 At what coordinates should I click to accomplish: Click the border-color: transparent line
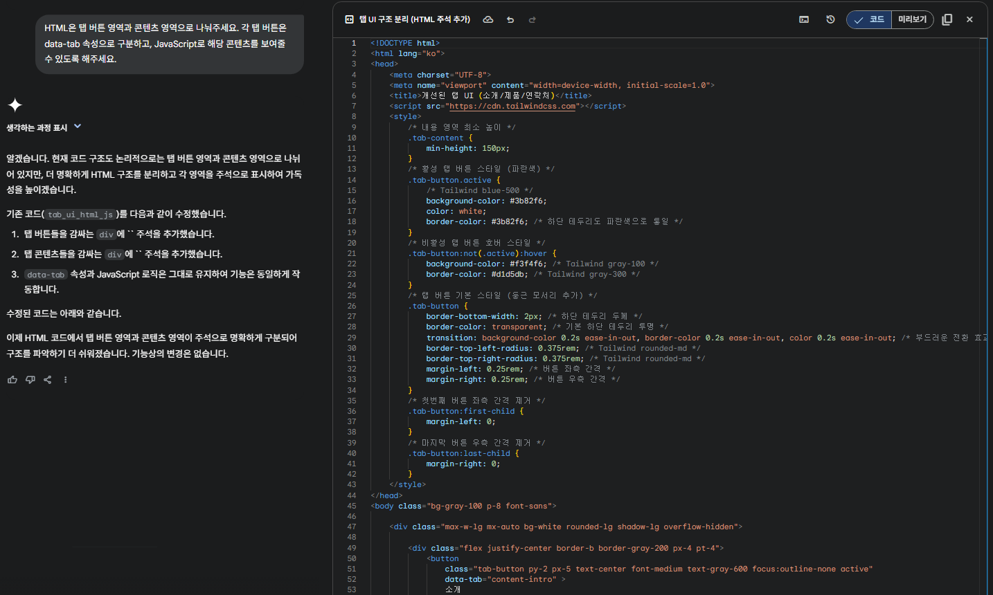point(547,327)
